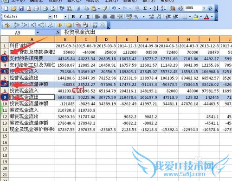
Task: Click the Select All corner box
Action: 5,39
